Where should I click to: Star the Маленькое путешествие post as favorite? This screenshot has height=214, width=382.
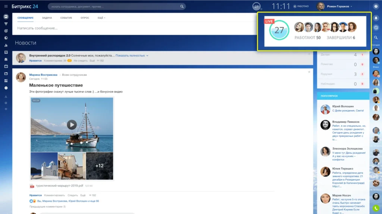(309, 72)
